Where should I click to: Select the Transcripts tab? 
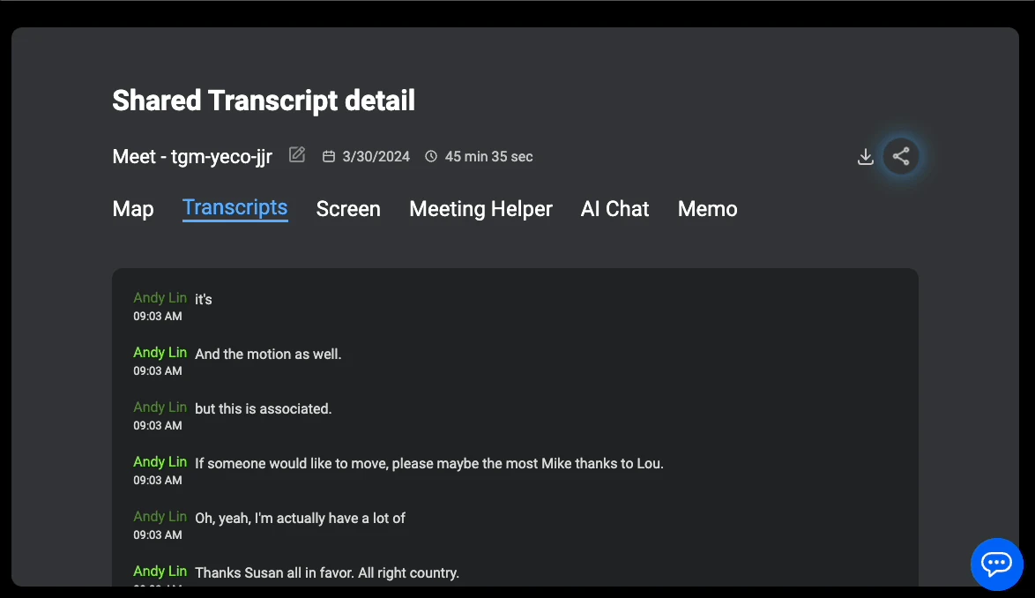235,208
